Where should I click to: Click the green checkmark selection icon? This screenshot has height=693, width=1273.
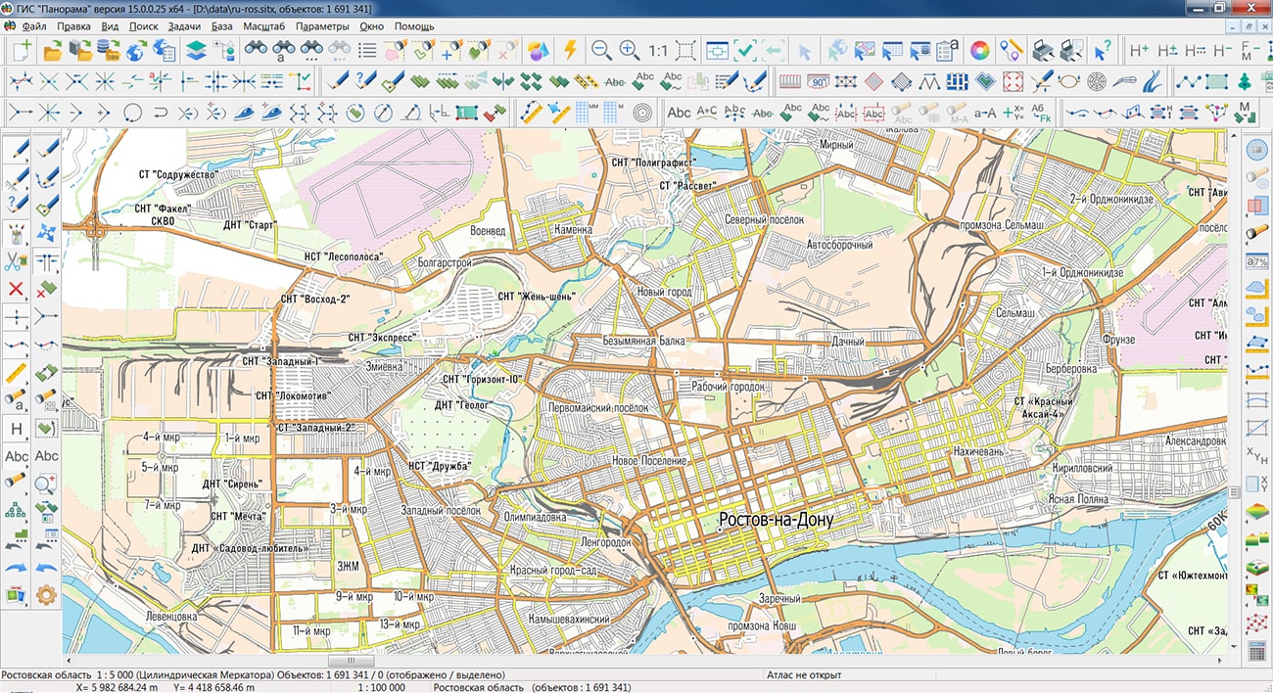(745, 50)
